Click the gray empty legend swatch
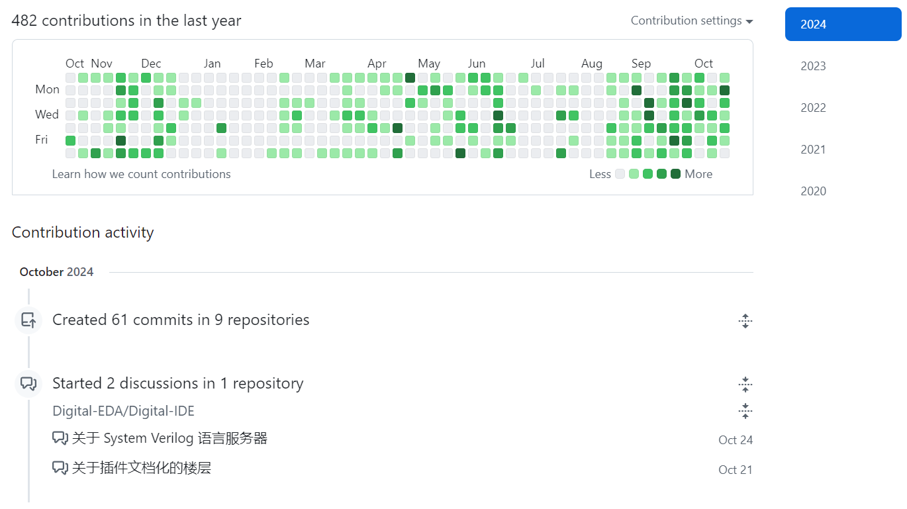This screenshot has height=509, width=907. 620,174
